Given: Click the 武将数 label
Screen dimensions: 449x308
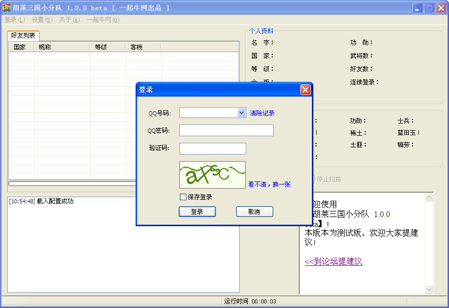Looking at the screenshot, I should 361,55.
